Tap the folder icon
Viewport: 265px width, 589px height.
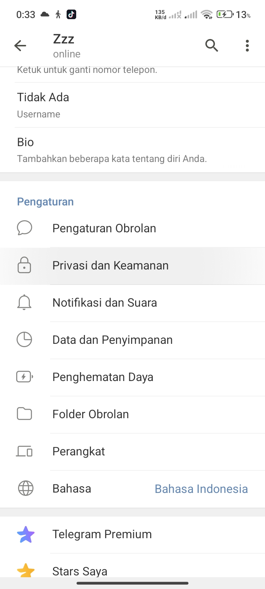point(24,414)
